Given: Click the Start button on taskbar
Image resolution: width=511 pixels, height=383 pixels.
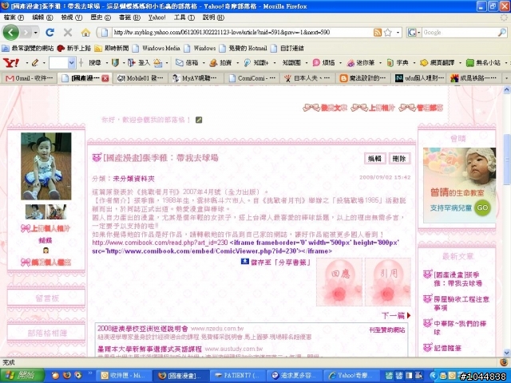Looking at the screenshot, I should [22, 376].
